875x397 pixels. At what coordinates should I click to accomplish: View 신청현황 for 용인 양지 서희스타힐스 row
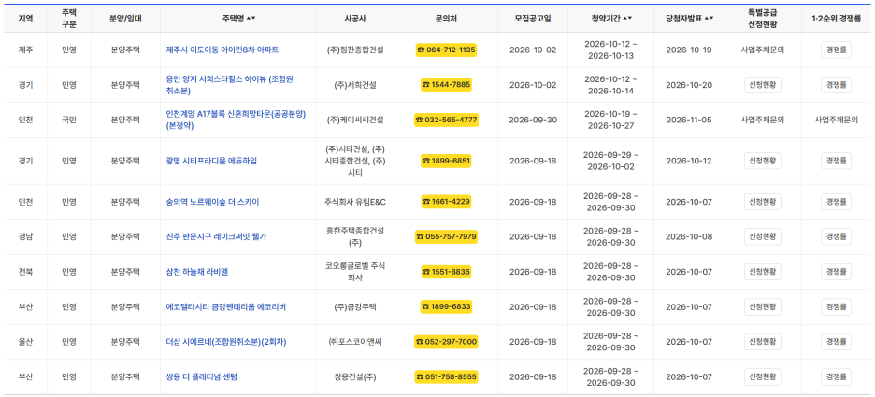pos(762,85)
